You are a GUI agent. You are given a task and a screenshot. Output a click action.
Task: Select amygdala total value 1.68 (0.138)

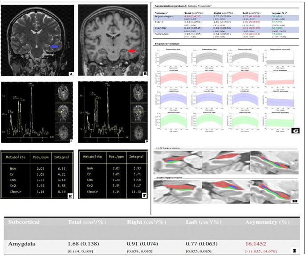pos(83,244)
